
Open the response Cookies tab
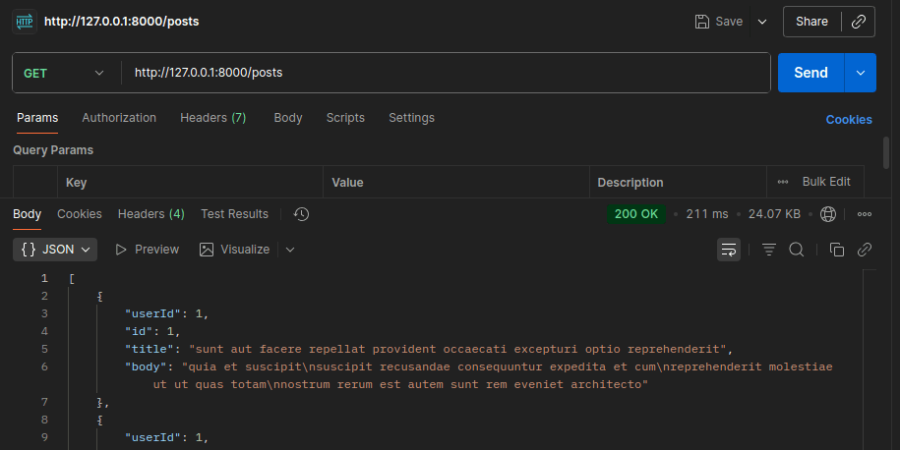coord(80,214)
